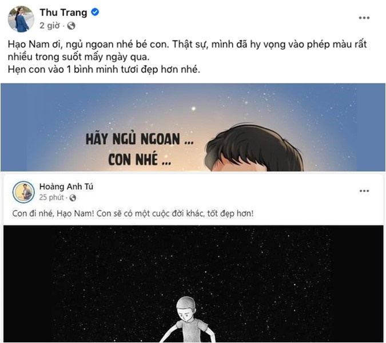The image size is (386, 343).
Task: Click the dark-haired child's head in illustration
Action: tap(254, 148)
